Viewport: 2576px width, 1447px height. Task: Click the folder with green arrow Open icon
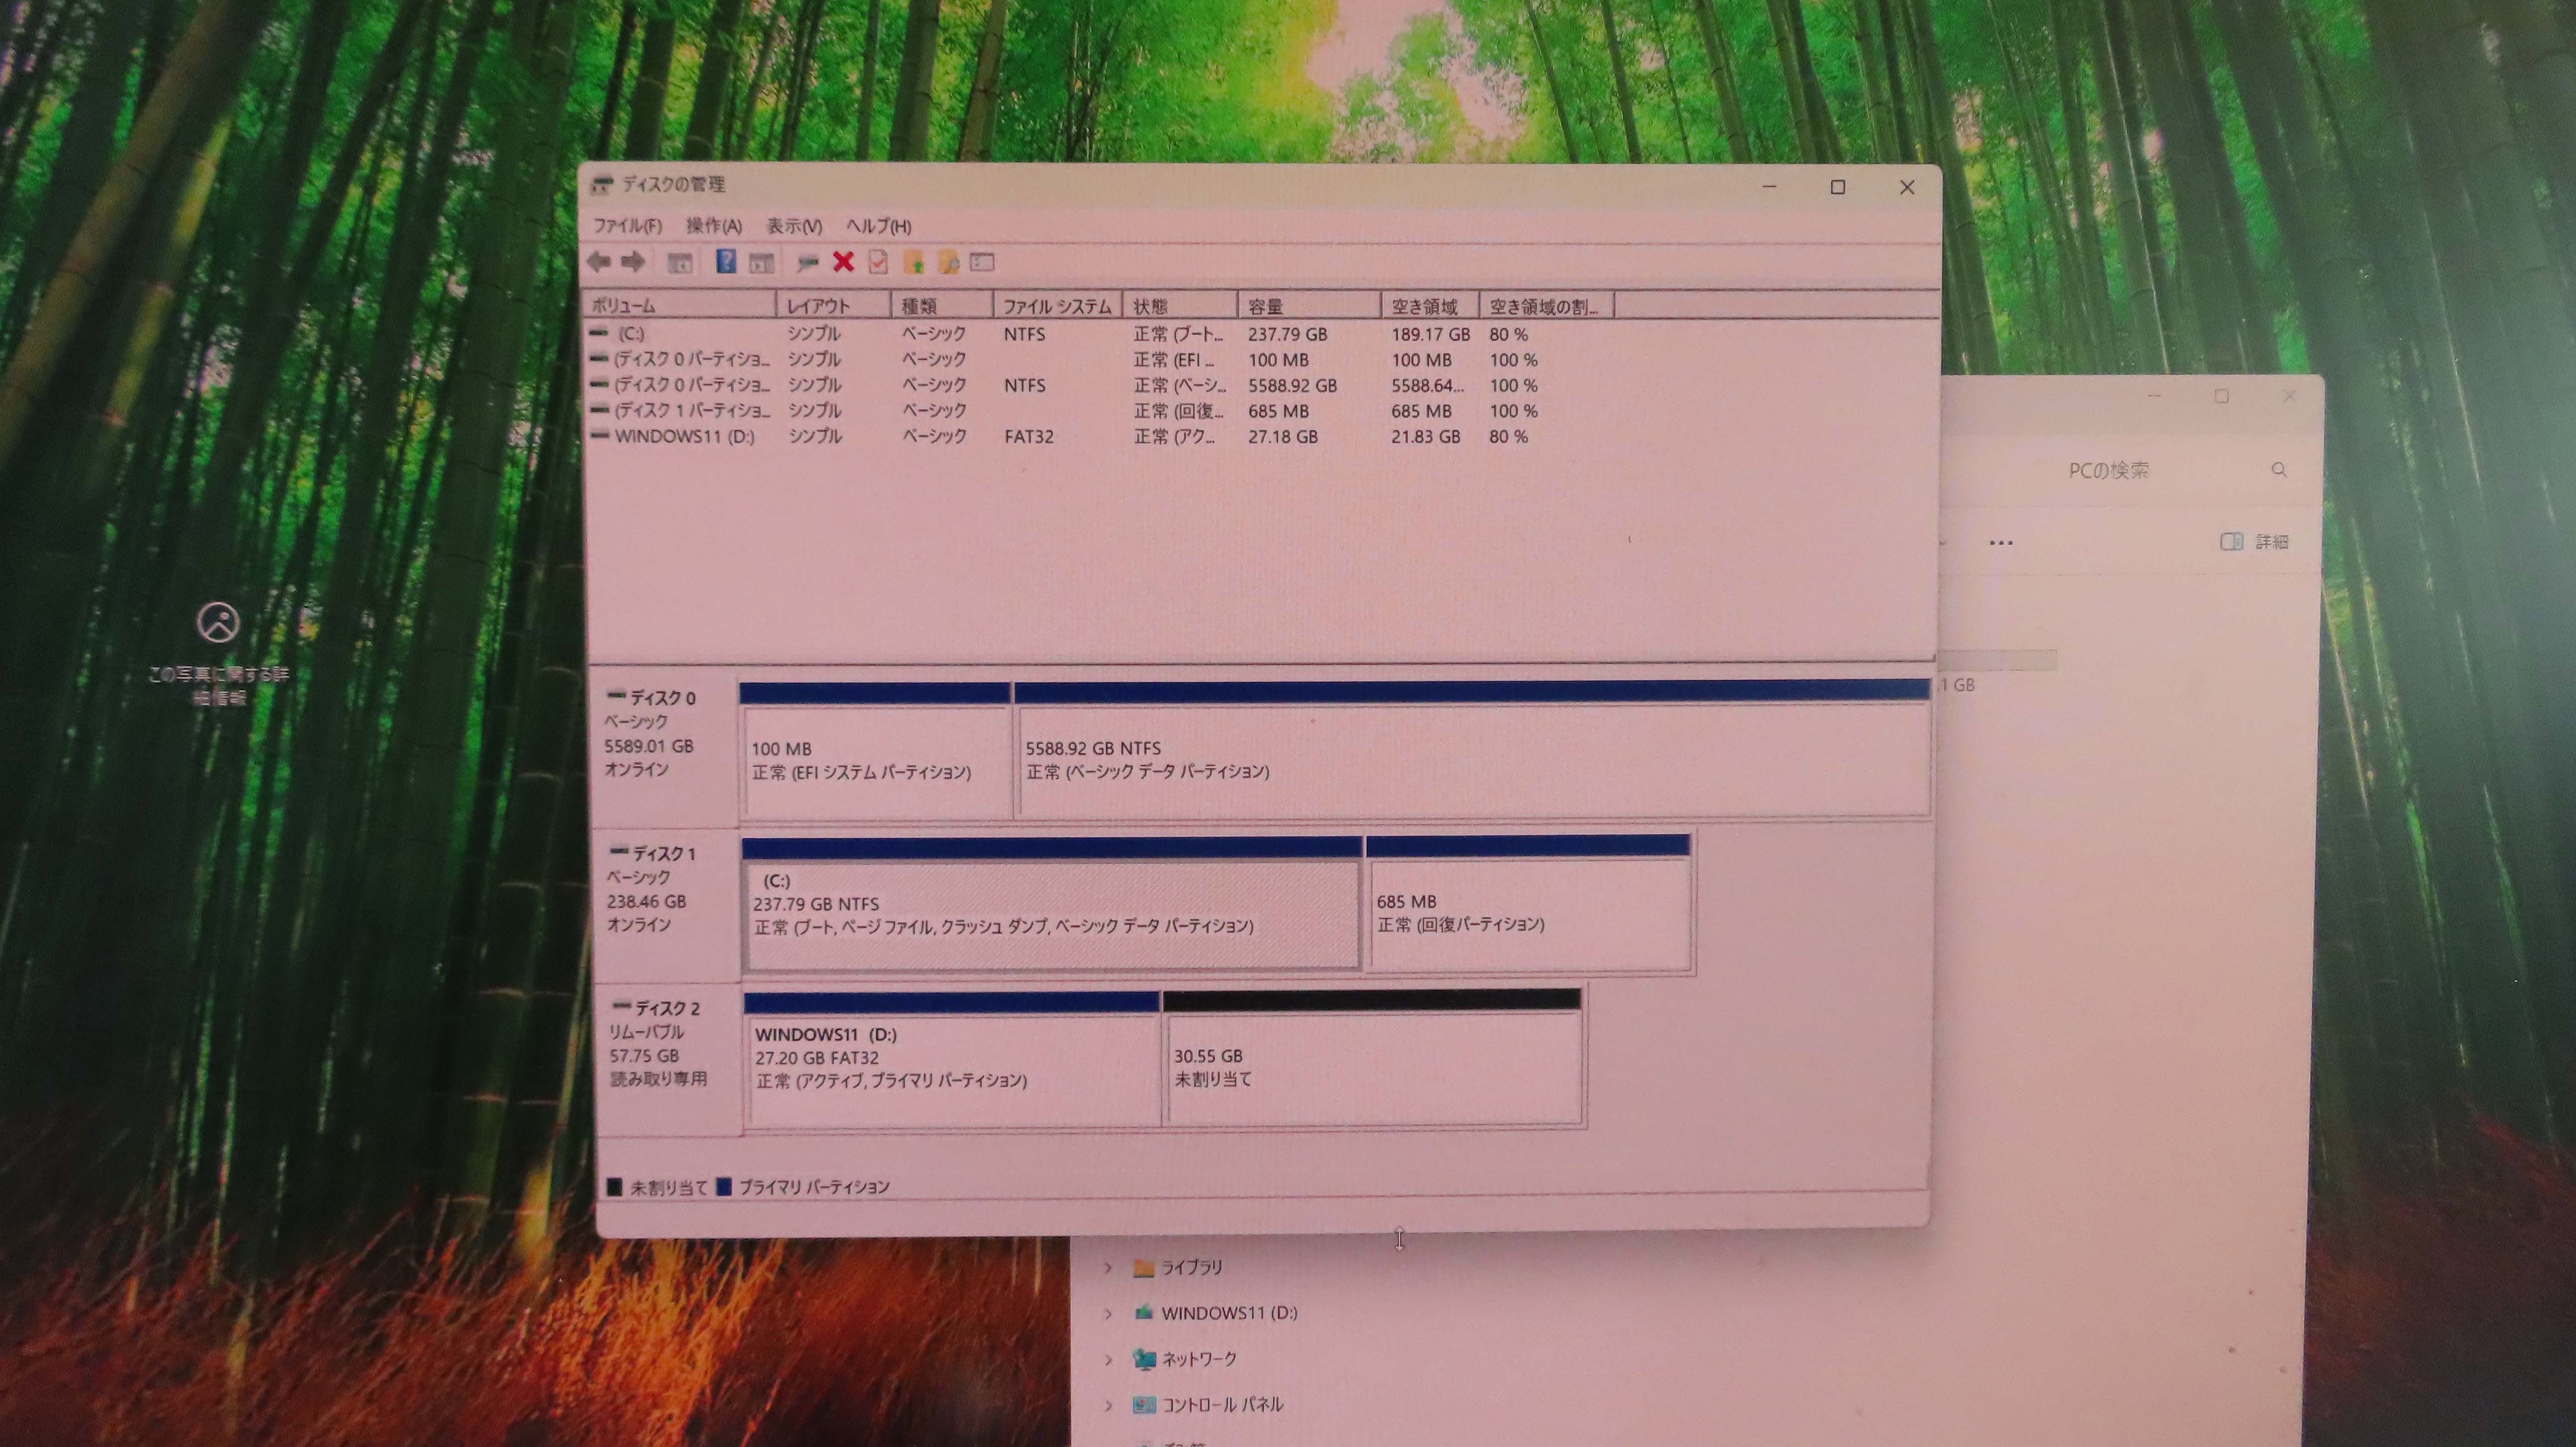913,262
